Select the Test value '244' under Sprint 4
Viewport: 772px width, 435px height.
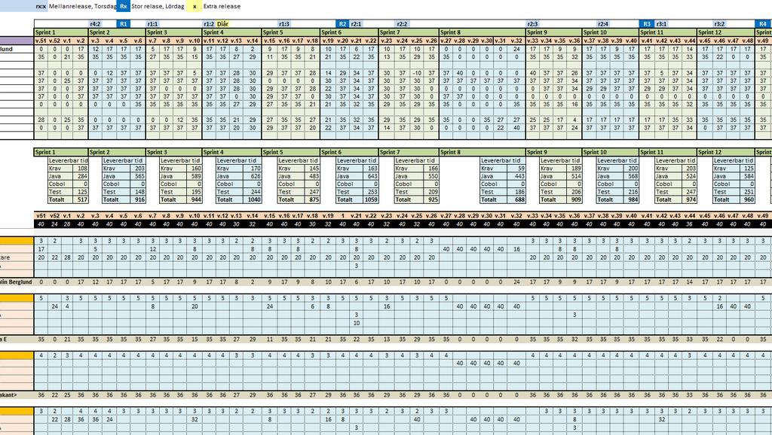coord(255,192)
